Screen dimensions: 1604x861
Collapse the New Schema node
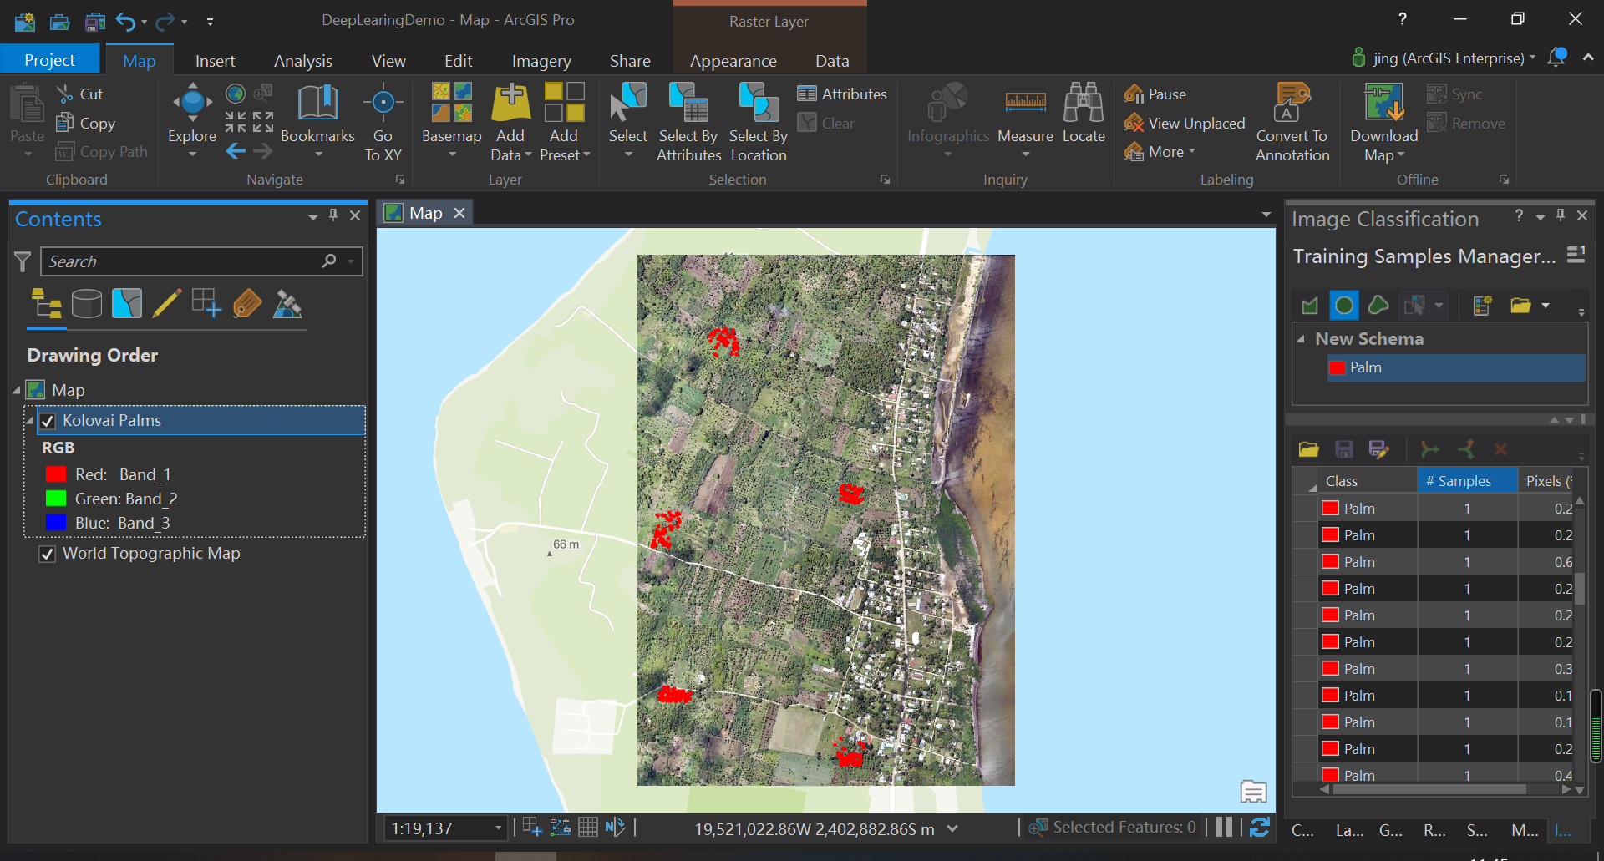click(x=1301, y=339)
